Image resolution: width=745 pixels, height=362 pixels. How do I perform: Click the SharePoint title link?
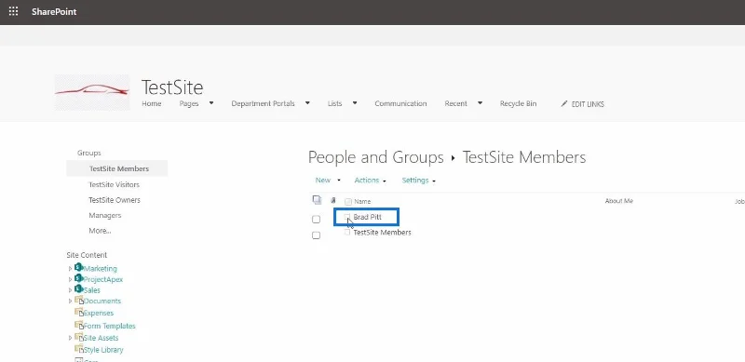(54, 12)
